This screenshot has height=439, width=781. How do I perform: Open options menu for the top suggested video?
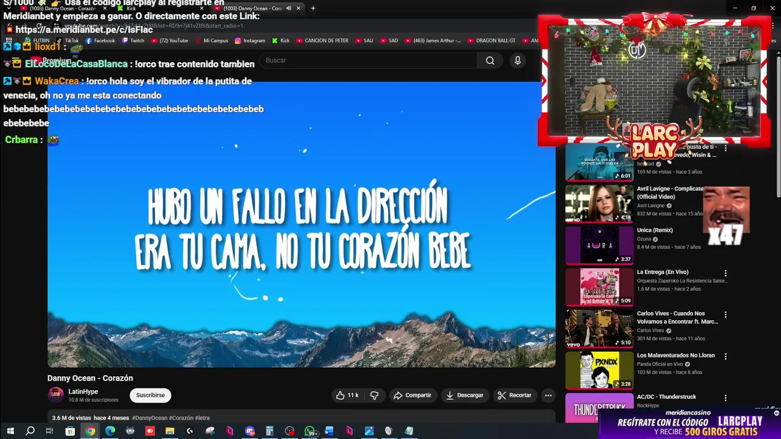click(x=725, y=148)
